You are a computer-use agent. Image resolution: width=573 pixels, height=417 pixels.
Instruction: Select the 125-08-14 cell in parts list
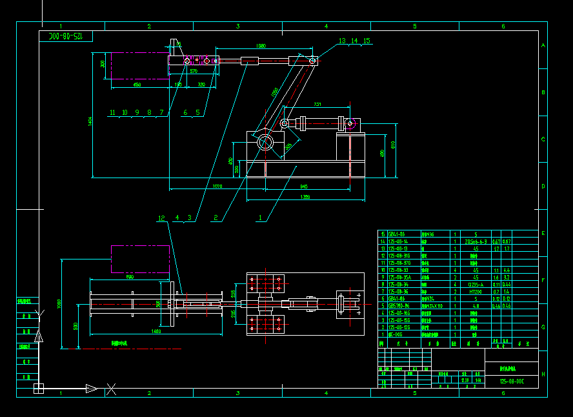click(398, 241)
